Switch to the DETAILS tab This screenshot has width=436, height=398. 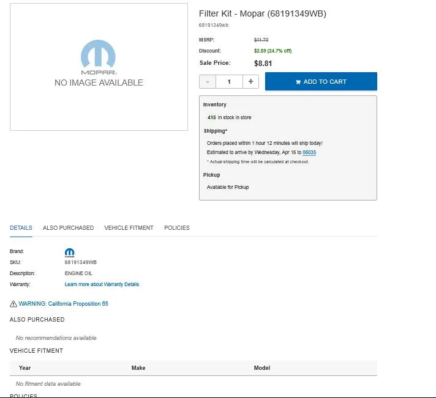[x=21, y=228]
